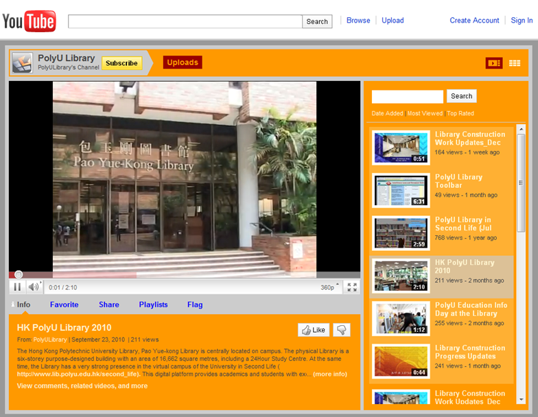
Task: Enter fullscreen mode
Action: tap(352, 287)
